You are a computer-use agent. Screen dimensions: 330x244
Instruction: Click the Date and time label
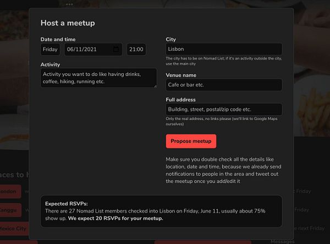(x=58, y=40)
